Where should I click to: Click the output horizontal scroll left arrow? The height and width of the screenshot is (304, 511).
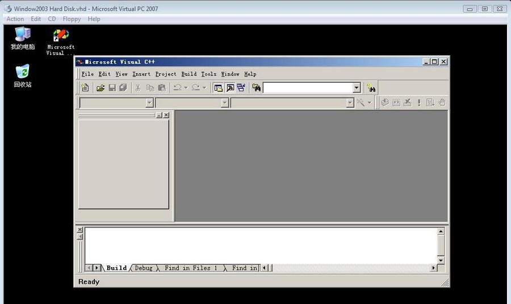click(x=263, y=268)
